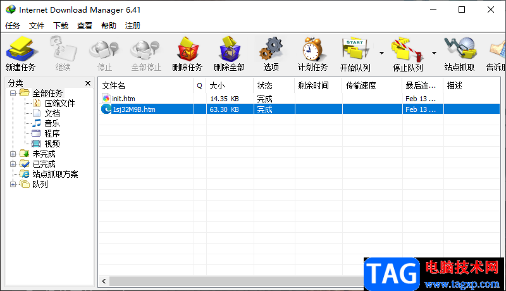Open the 停止队列 dropdown arrow

[x=434, y=53]
